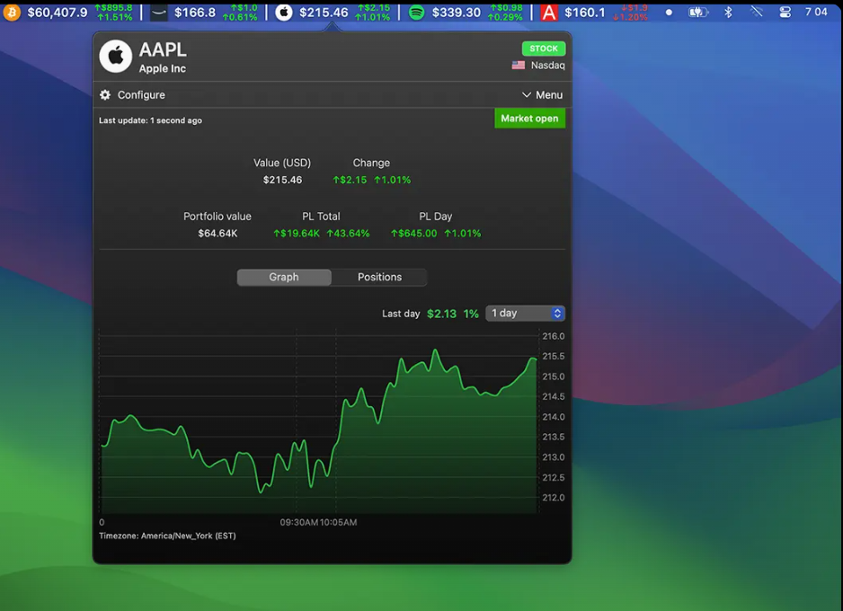Click the Bitcoin ticker icon in menu bar
The image size is (843, 611).
12,12
